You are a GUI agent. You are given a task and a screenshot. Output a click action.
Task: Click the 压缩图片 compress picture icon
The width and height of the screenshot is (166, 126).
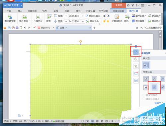click(x=38, y=17)
